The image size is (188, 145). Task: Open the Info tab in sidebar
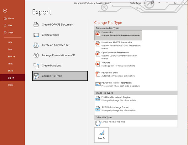point(10,42)
